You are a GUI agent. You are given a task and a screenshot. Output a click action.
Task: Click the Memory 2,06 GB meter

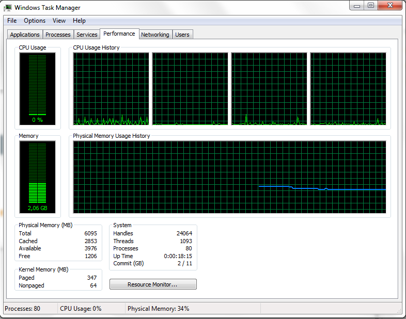[x=37, y=177]
